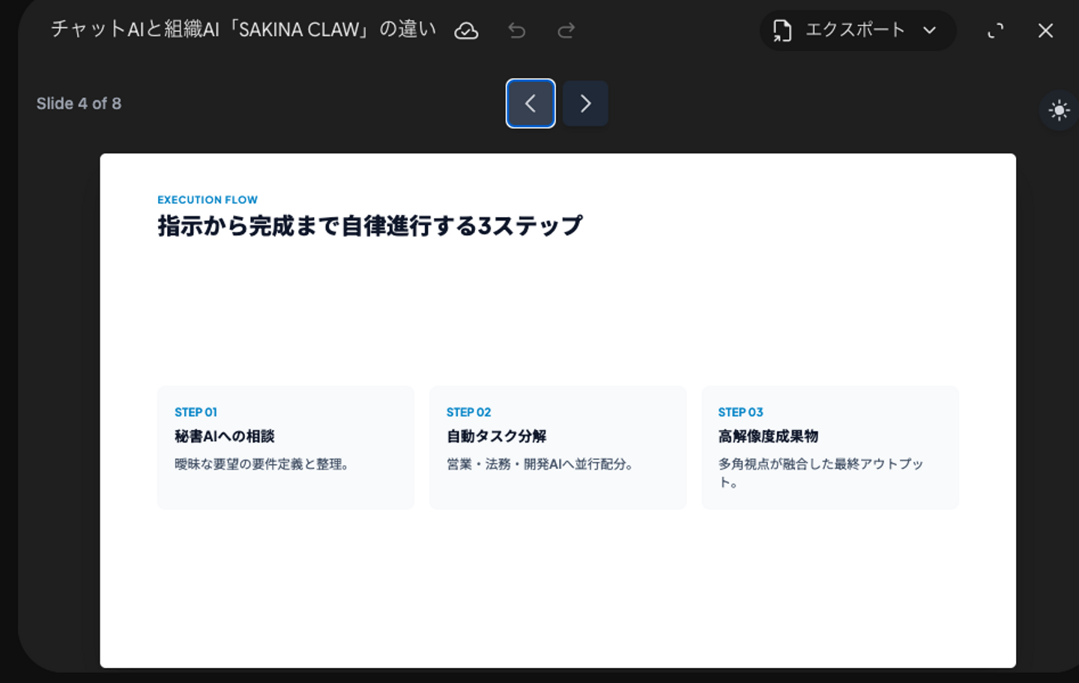This screenshot has height=683, width=1079.
Task: Select the 高解像度成果物 card title
Action: [768, 436]
